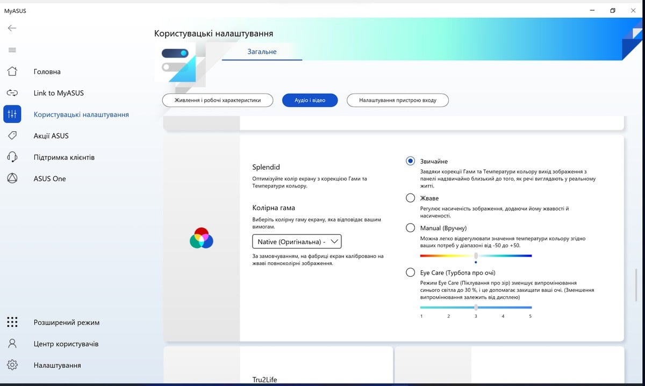Open Налаштування пристрою входу section
The image size is (645, 386).
[x=398, y=100]
